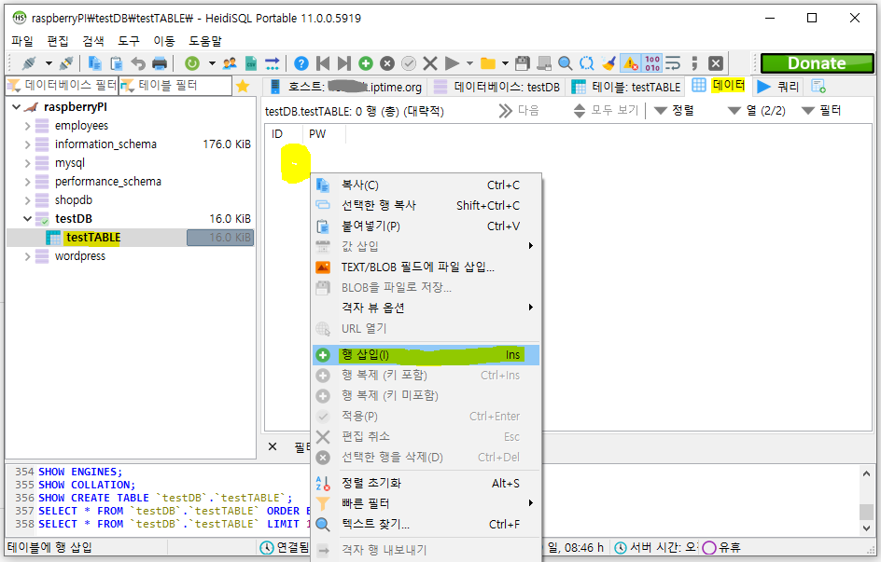This screenshot has height=562, width=881.
Task: Choose 행 삽입(I) from context menu
Action: (x=426, y=354)
